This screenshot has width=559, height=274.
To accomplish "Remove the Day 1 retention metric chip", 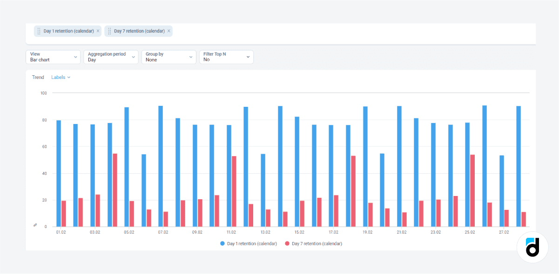I will pos(98,31).
